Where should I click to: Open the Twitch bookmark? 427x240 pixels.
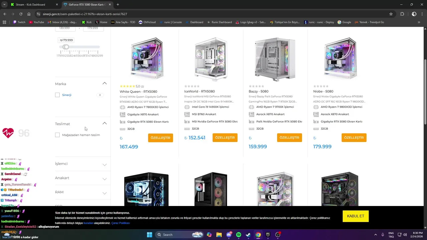(x=19, y=22)
